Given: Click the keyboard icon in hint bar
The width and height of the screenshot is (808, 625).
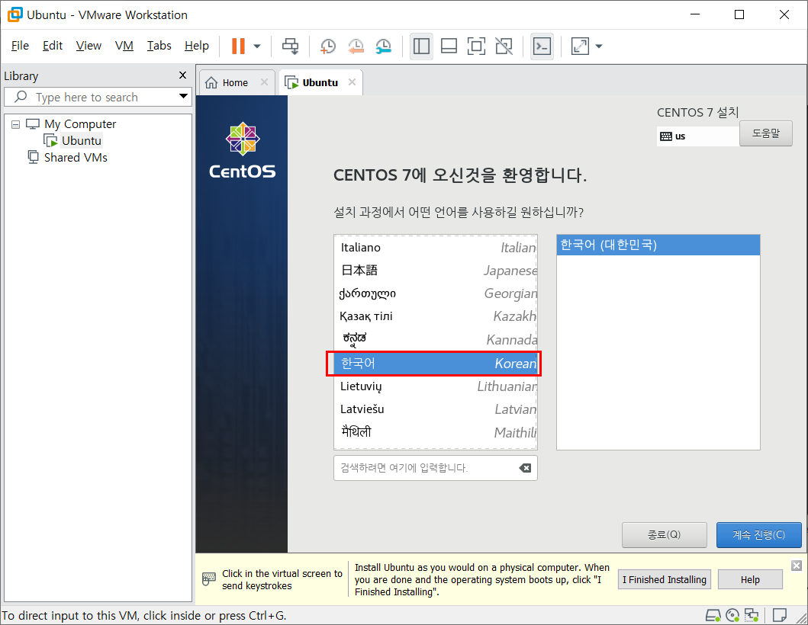Looking at the screenshot, I should pyautogui.click(x=209, y=579).
